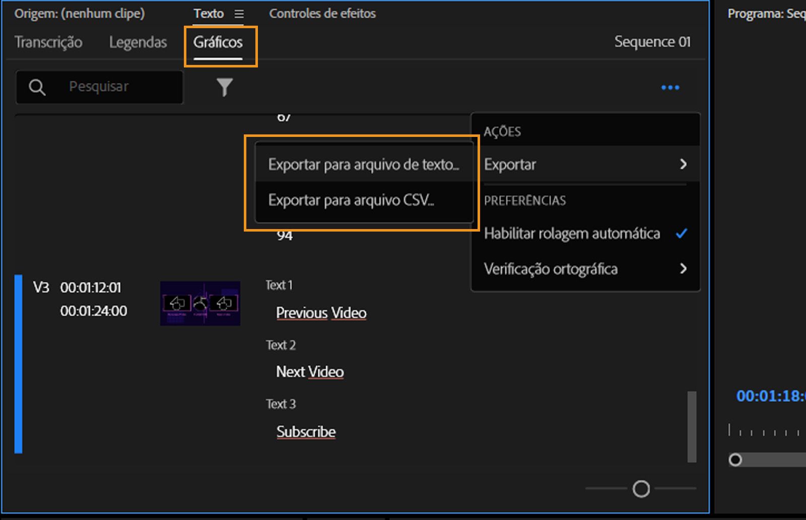Switch to the Legendas tab
The image size is (806, 520).
pyautogui.click(x=138, y=42)
